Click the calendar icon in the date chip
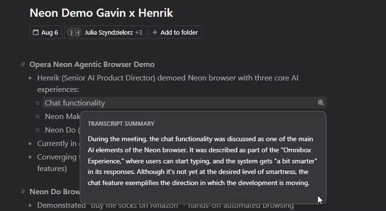This screenshot has width=386, height=211. (35, 33)
